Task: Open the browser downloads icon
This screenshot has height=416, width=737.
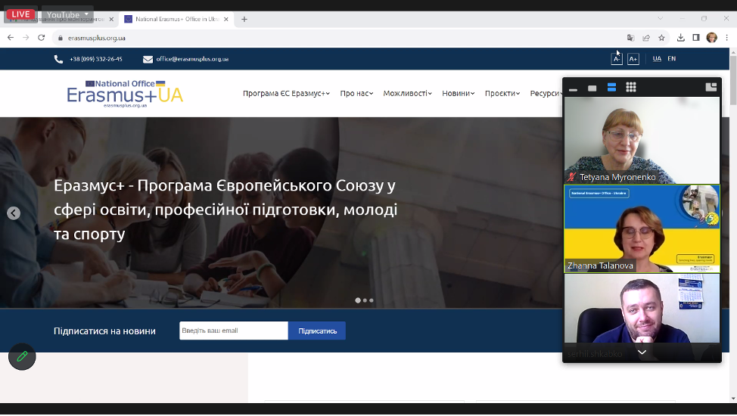Action: (x=680, y=38)
